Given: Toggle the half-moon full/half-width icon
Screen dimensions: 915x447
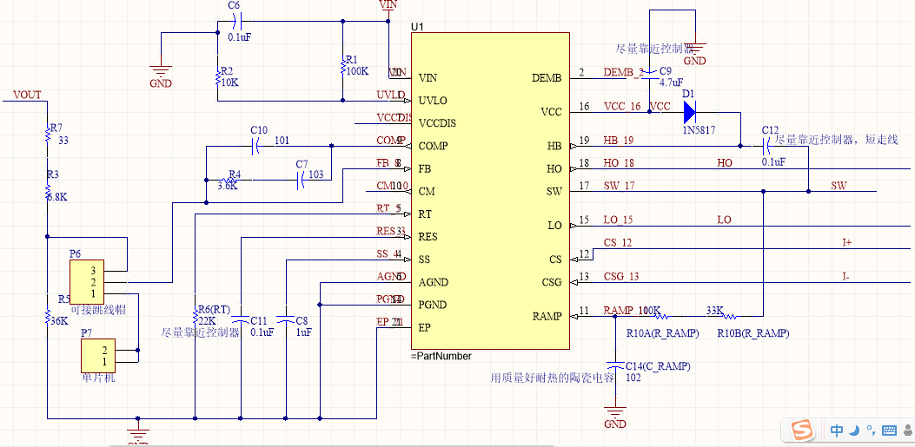Looking at the screenshot, I should coord(855,431).
